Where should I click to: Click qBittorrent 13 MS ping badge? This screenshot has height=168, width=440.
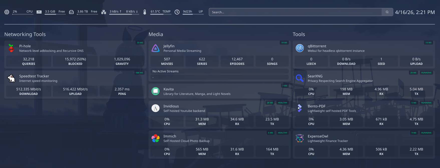[x=428, y=43]
